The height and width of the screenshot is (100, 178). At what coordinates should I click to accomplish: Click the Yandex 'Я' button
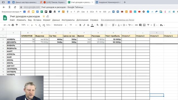pyautogui.click(x=9, y=7)
